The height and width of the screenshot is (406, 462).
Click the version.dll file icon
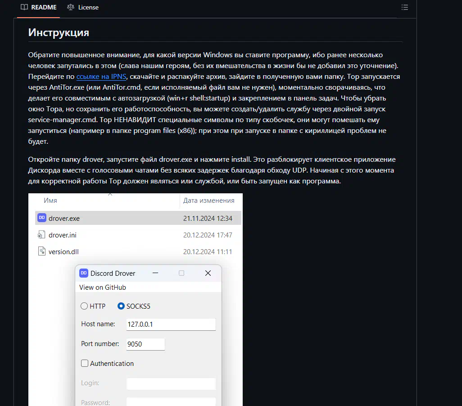(42, 251)
